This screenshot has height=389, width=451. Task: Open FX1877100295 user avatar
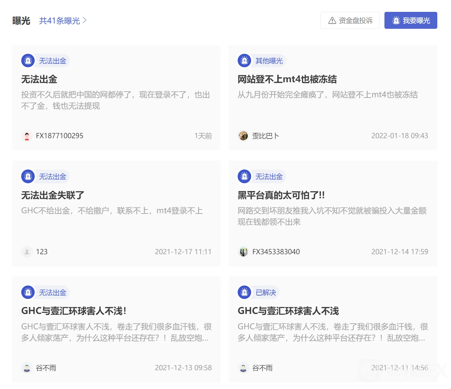[27, 136]
